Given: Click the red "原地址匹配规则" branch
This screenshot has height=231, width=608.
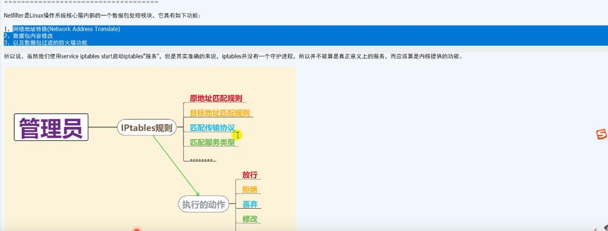Looking at the screenshot, I should (x=216, y=98).
